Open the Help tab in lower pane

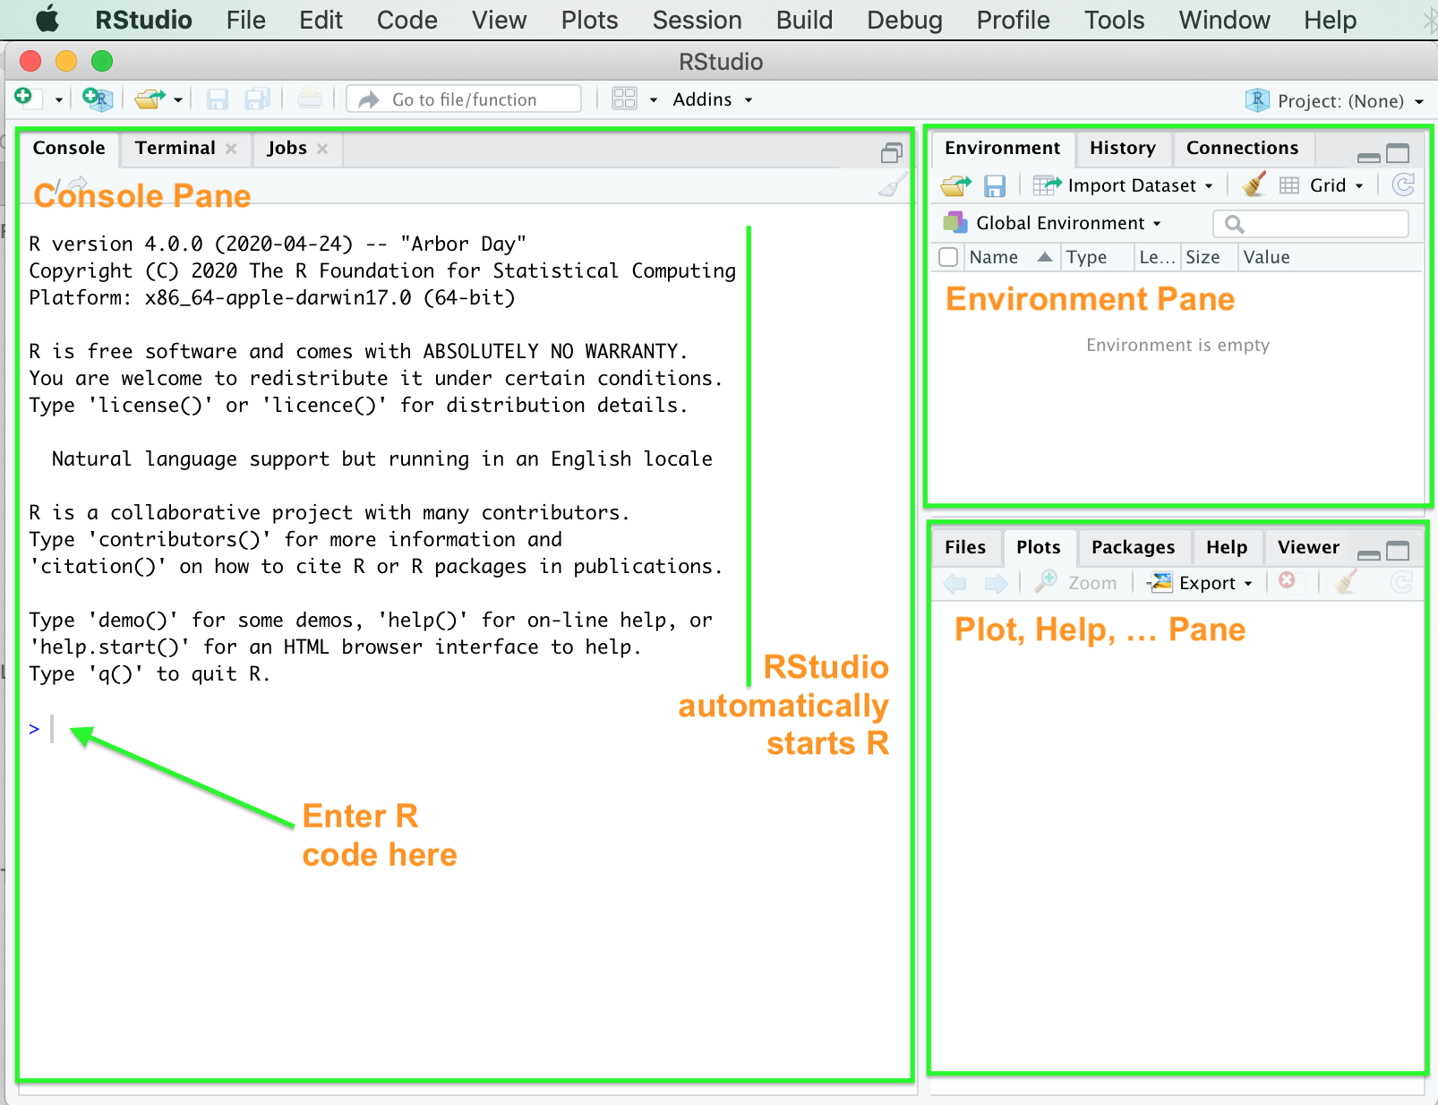1226,547
